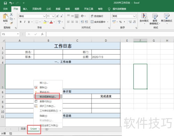Choose 删除 from context menu
Image resolution: width=174 pixels, height=136 pixels.
[48, 87]
